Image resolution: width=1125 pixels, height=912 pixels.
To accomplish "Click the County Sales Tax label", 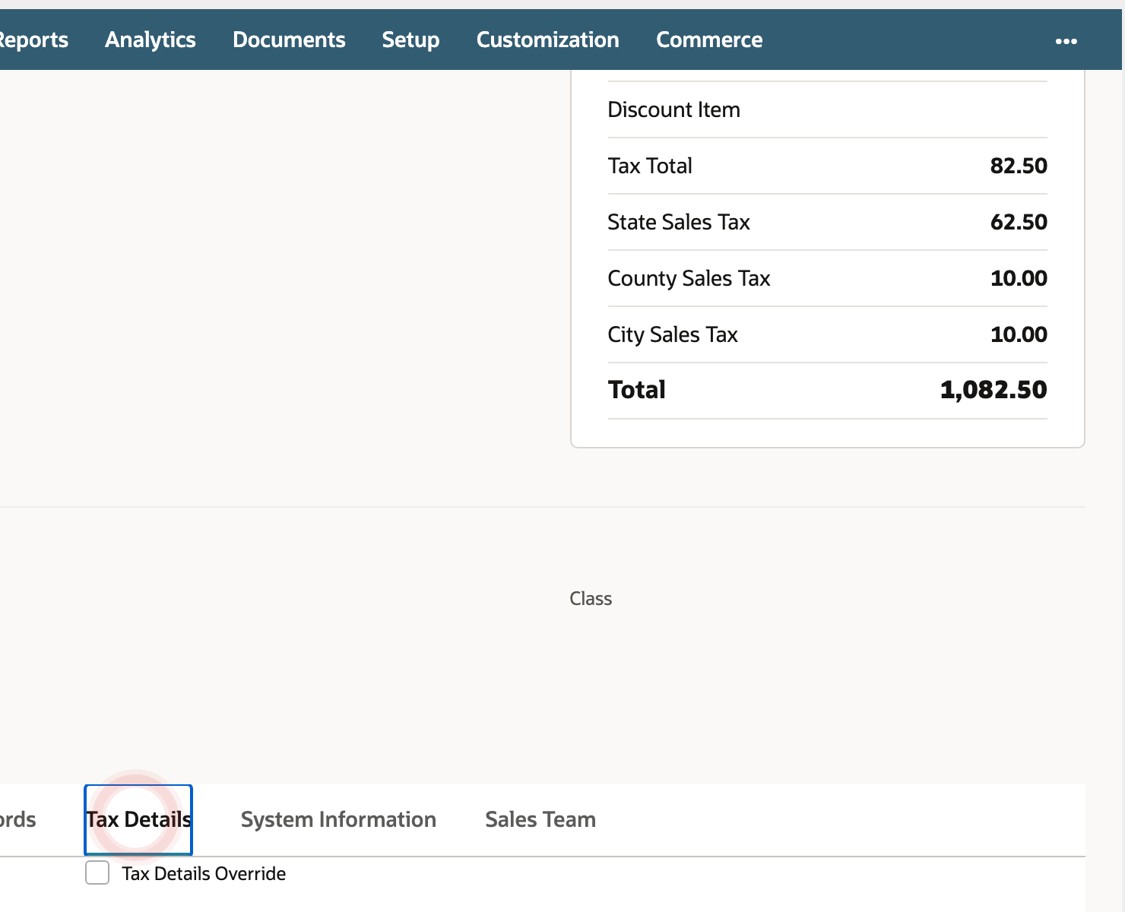I will (x=689, y=278).
